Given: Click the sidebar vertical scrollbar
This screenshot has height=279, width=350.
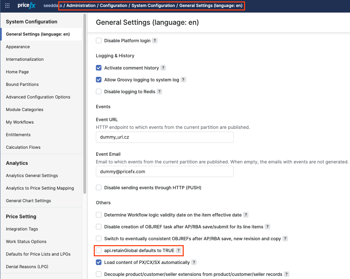Looking at the screenshot, I should [x=84, y=105].
